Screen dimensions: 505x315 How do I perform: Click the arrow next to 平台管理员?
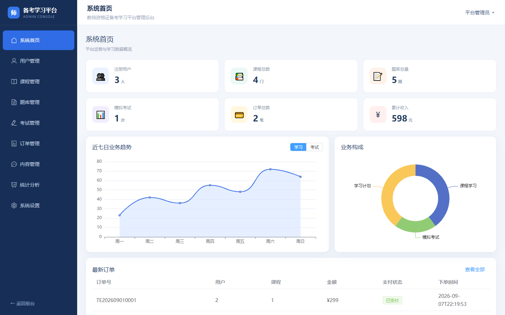(x=493, y=13)
